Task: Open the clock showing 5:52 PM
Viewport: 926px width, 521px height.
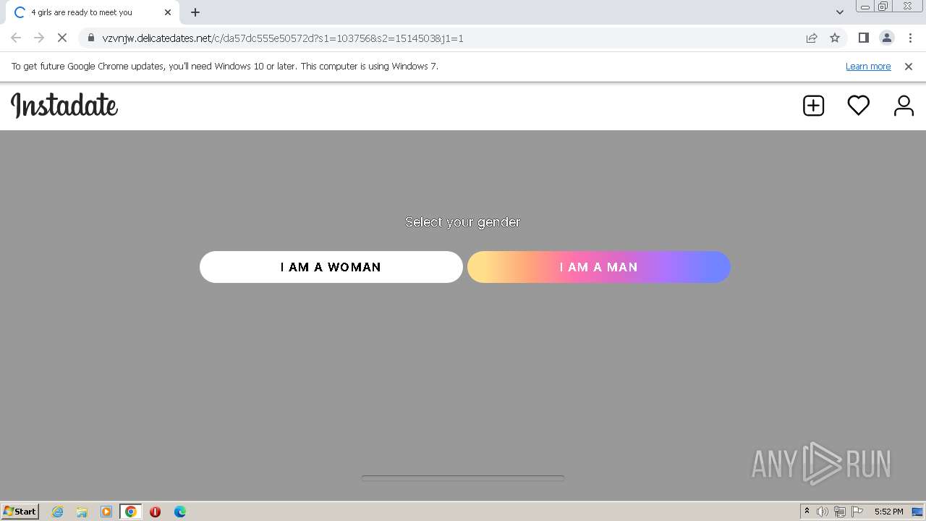Action: (x=888, y=512)
